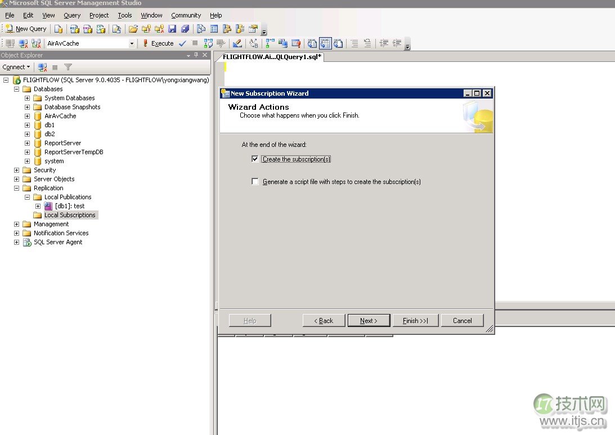Open the AirAvCache database dropdown
This screenshot has width=615, height=435.
[x=132, y=43]
